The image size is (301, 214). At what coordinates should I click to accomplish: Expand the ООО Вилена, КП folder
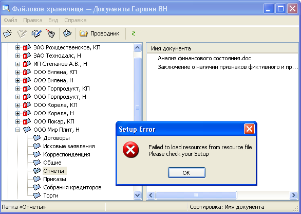click(17, 73)
